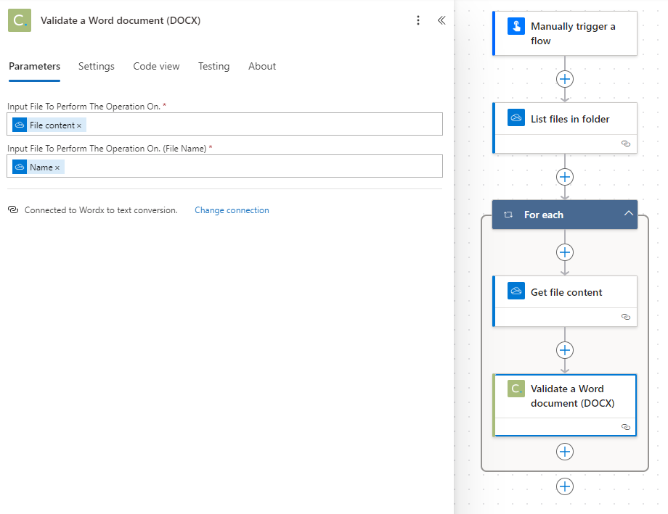Add step after Get file content
668x514 pixels.
point(565,350)
